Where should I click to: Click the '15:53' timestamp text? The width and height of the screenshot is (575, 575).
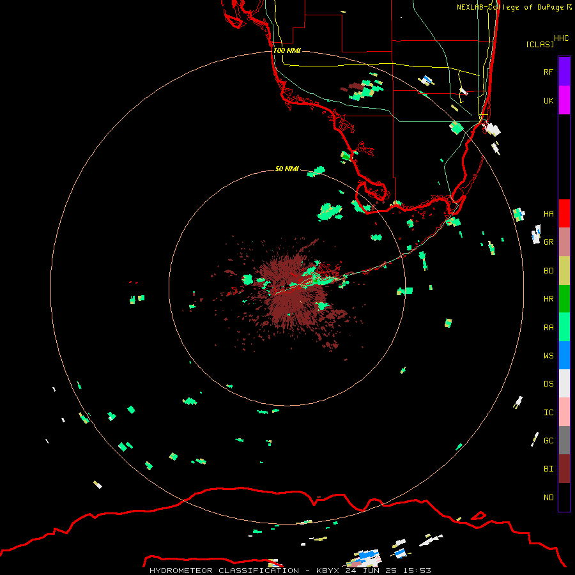click(x=417, y=571)
